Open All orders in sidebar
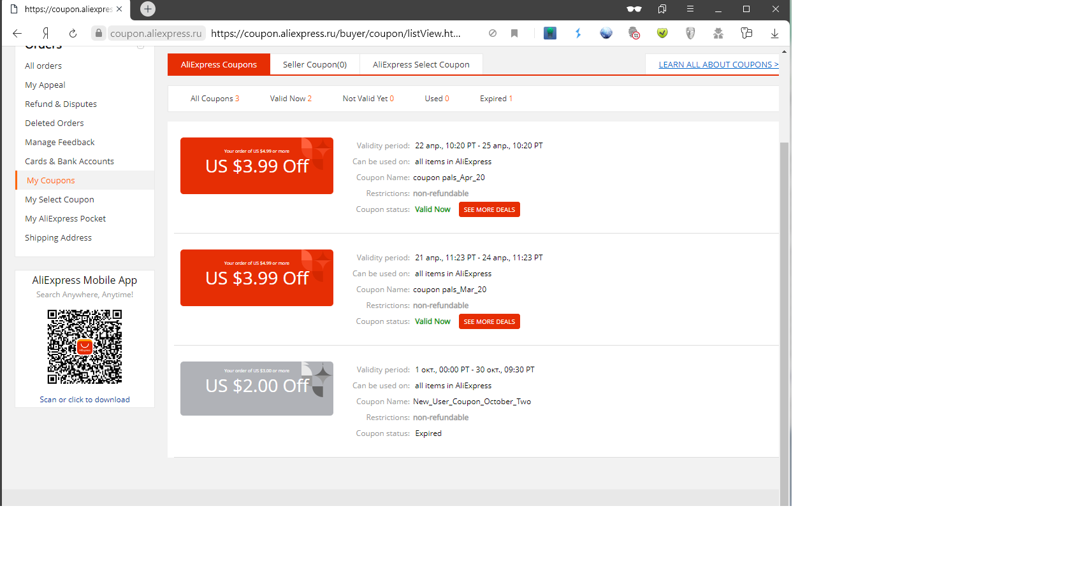The image size is (1067, 576). coord(43,66)
